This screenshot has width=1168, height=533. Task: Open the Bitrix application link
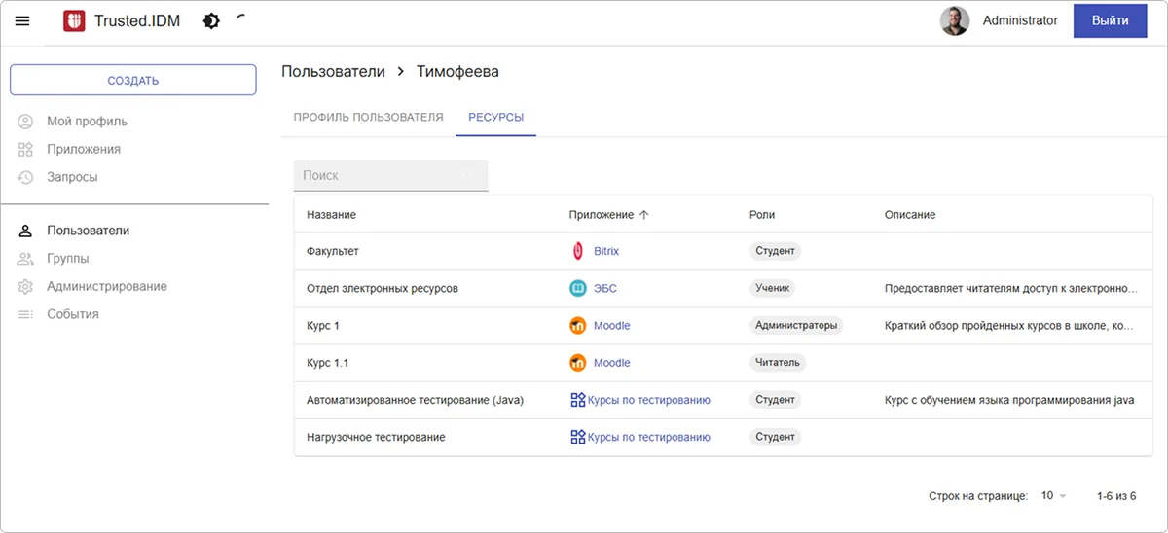606,251
